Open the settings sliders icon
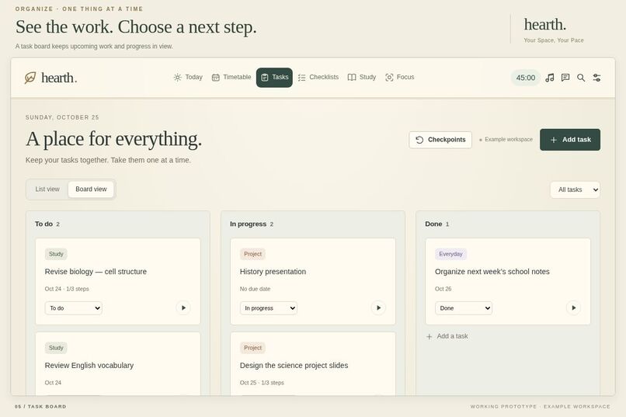 click(596, 78)
